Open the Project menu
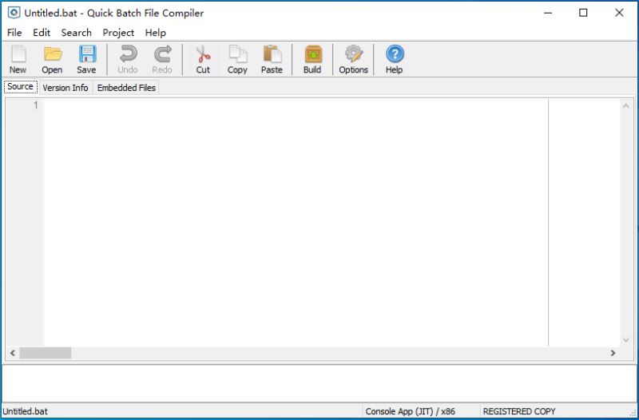 coord(118,33)
